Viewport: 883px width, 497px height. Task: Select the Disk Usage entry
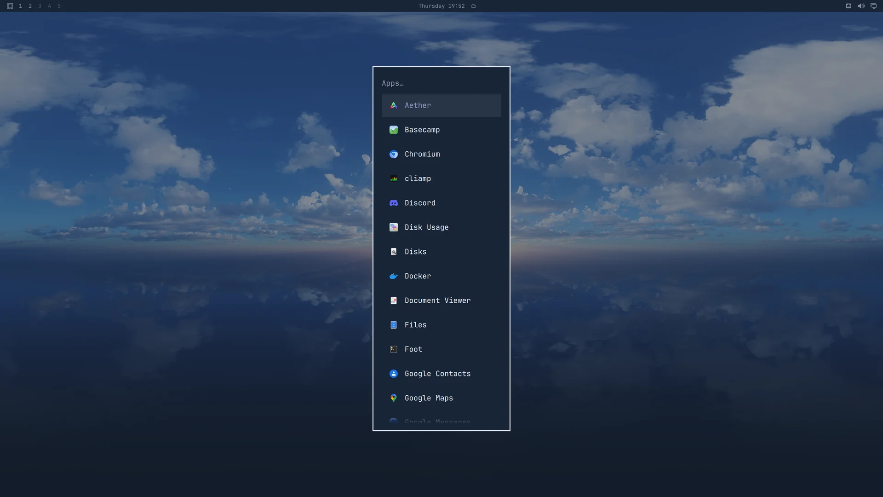[441, 227]
